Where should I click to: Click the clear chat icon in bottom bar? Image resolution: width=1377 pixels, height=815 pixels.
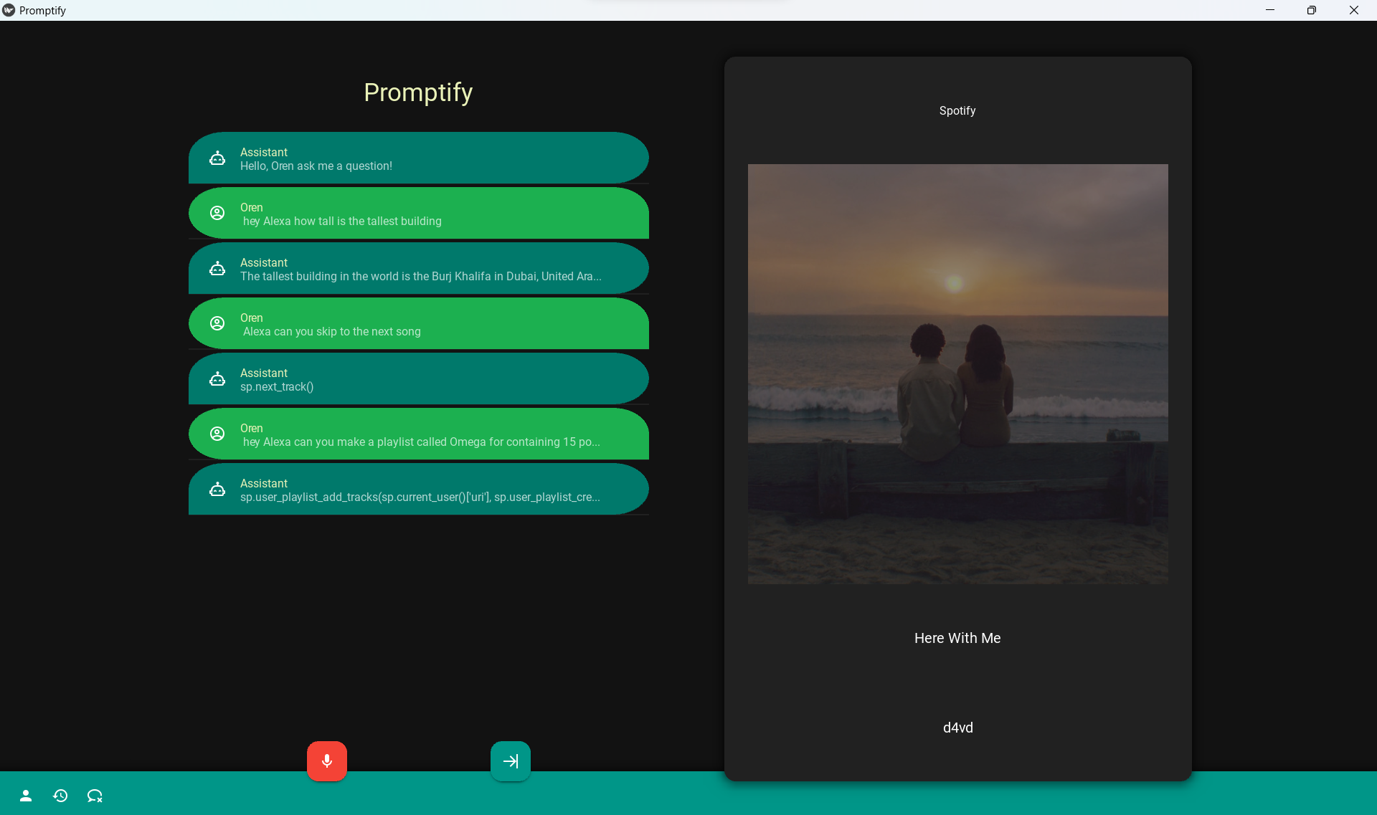pyautogui.click(x=95, y=796)
